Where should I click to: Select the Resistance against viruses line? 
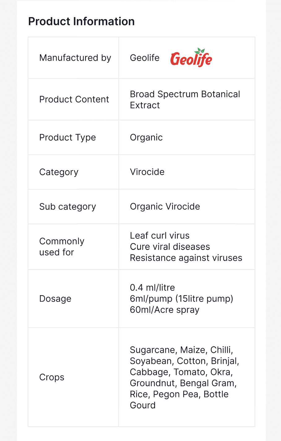click(x=186, y=258)
